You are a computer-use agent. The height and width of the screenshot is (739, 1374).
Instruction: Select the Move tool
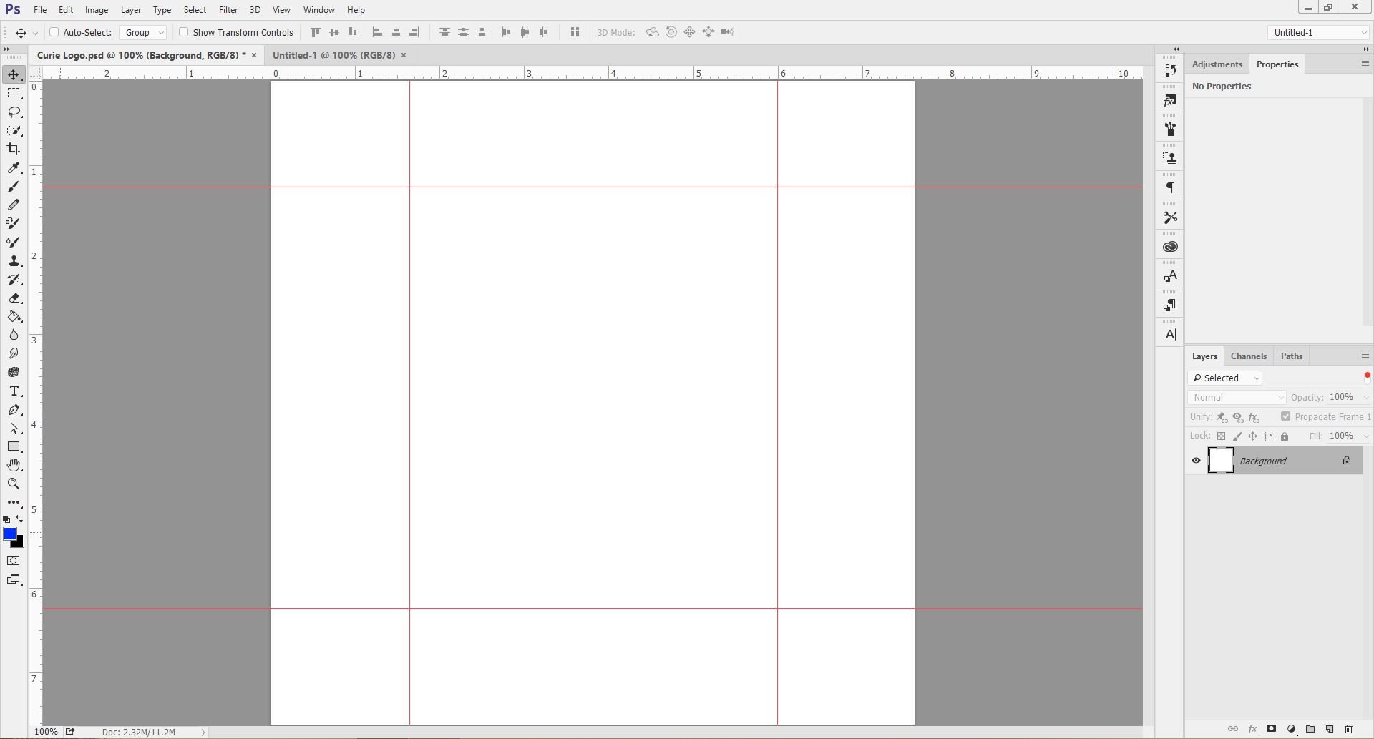click(x=14, y=75)
